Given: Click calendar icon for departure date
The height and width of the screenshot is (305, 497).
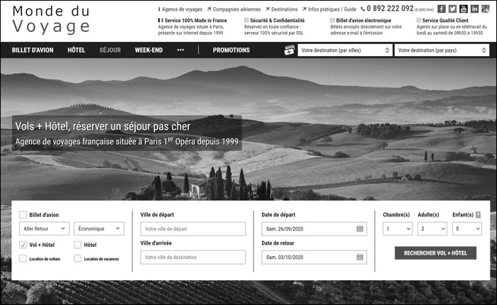Looking at the screenshot, I should 360,228.
